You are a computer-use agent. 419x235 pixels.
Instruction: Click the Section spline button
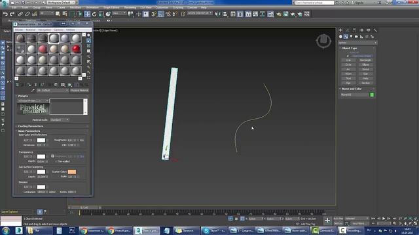tap(365, 83)
